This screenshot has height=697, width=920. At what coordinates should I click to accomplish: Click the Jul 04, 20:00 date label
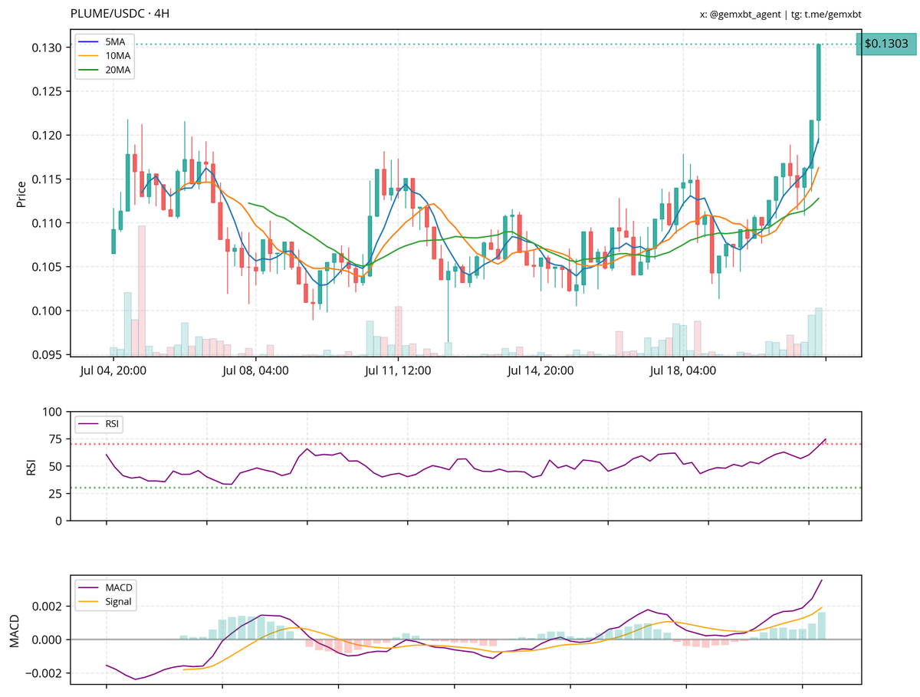pyautogui.click(x=113, y=371)
